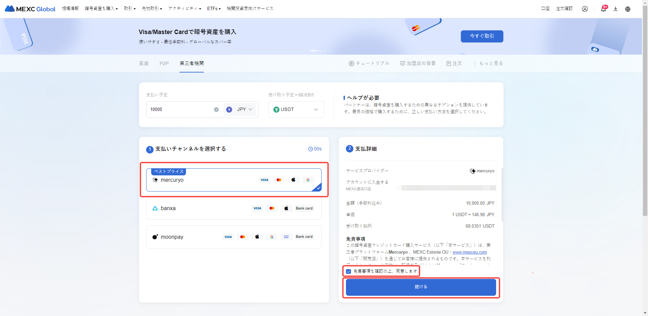
Task: Click the 続ける continue button
Action: click(421, 287)
